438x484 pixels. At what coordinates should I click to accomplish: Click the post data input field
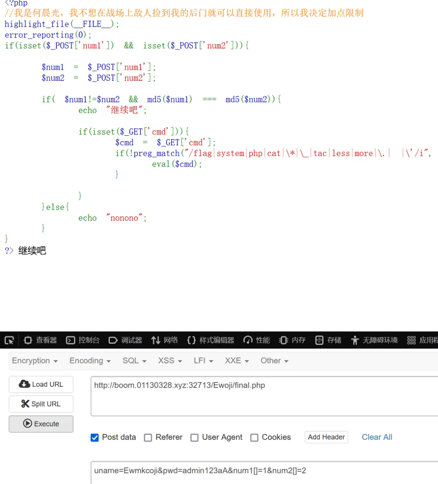point(264,473)
